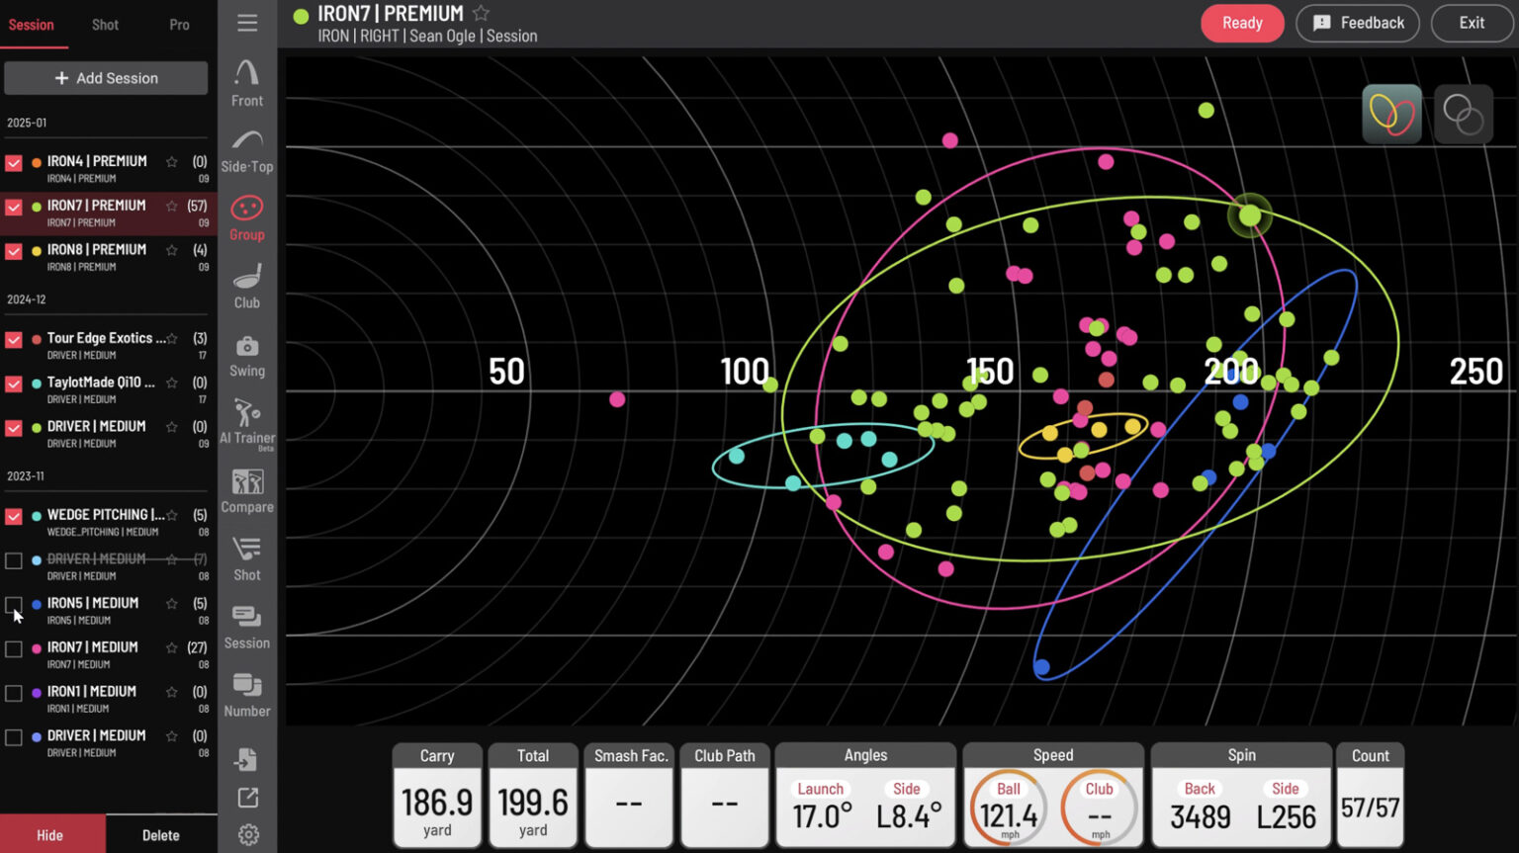Open the Compare view
Image resolution: width=1519 pixels, height=853 pixels.
(246, 491)
